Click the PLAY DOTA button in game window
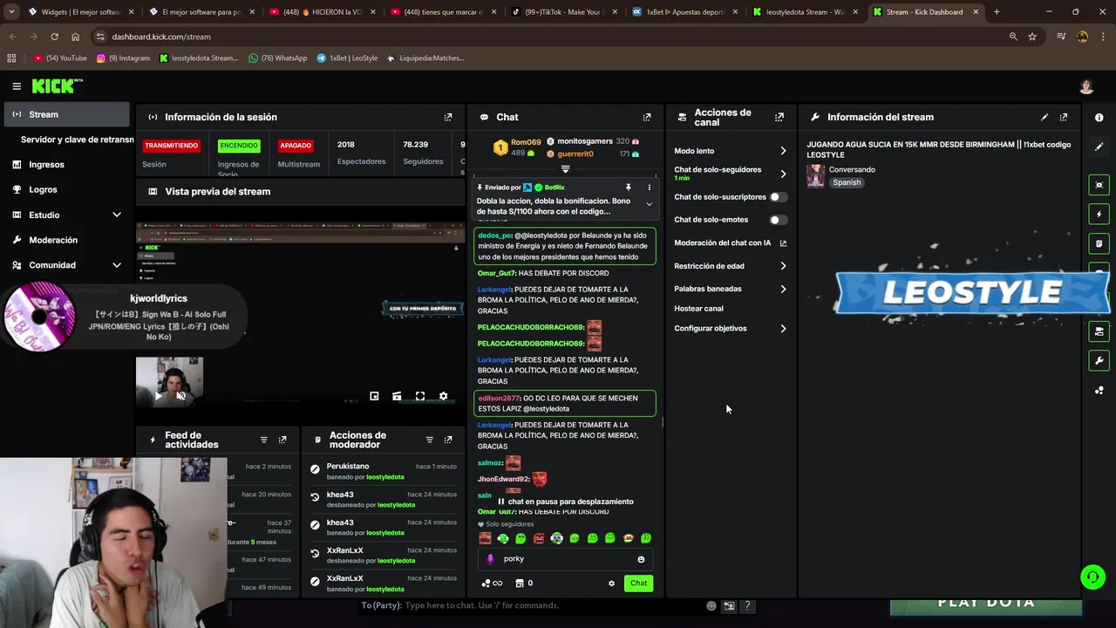Image resolution: width=1116 pixels, height=628 pixels. point(986,604)
